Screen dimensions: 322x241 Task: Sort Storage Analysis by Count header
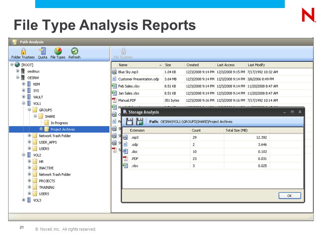[x=207, y=130]
